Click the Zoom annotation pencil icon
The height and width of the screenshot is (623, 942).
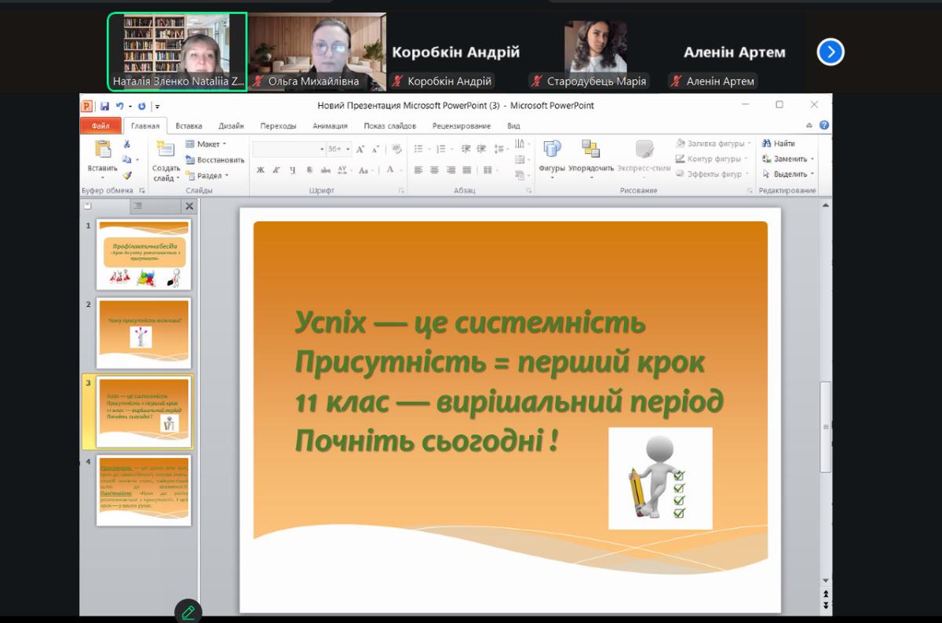188,611
